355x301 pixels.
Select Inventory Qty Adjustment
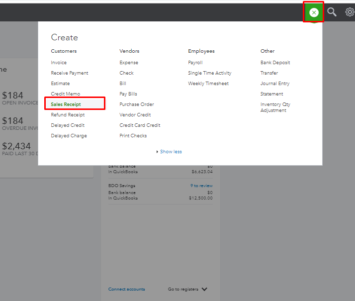[x=275, y=107]
